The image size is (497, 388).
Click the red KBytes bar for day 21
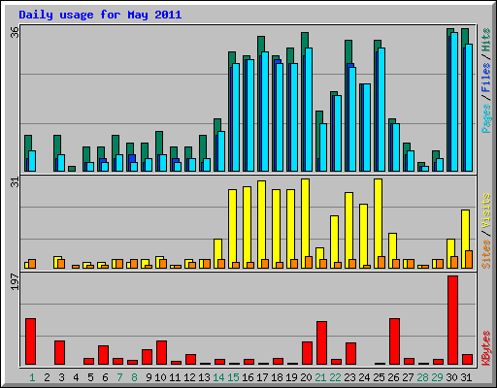321,343
